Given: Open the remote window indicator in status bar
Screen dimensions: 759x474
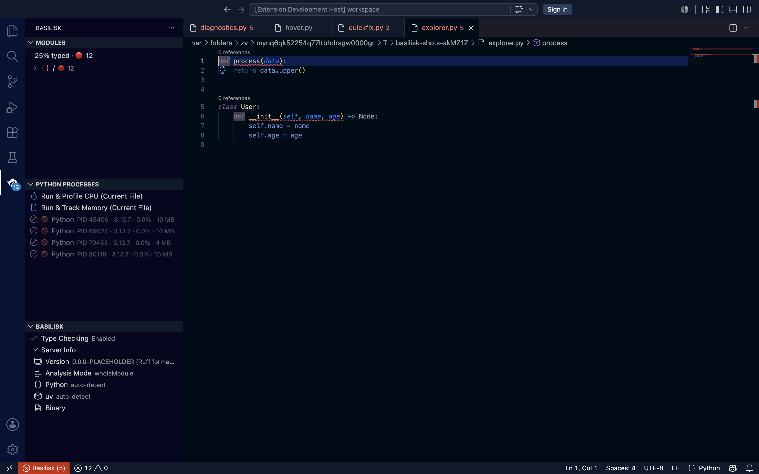Looking at the screenshot, I should [9, 468].
